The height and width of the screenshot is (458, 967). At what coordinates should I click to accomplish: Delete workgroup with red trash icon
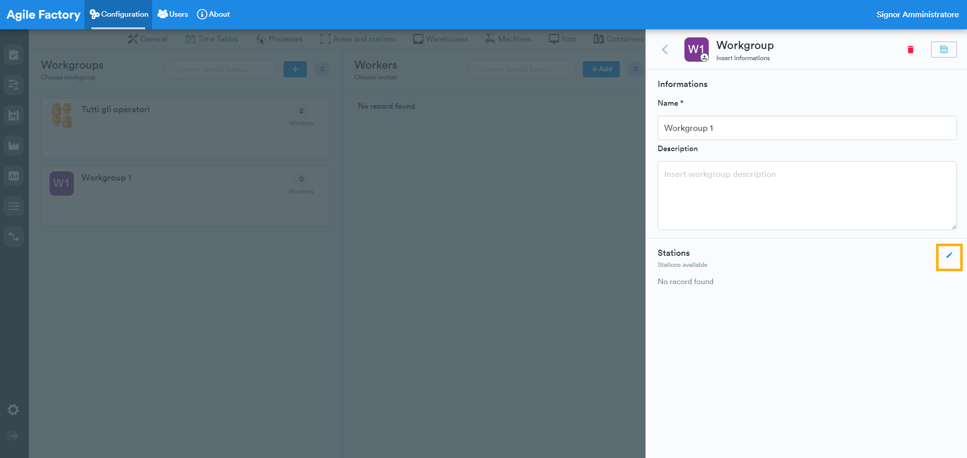click(910, 50)
